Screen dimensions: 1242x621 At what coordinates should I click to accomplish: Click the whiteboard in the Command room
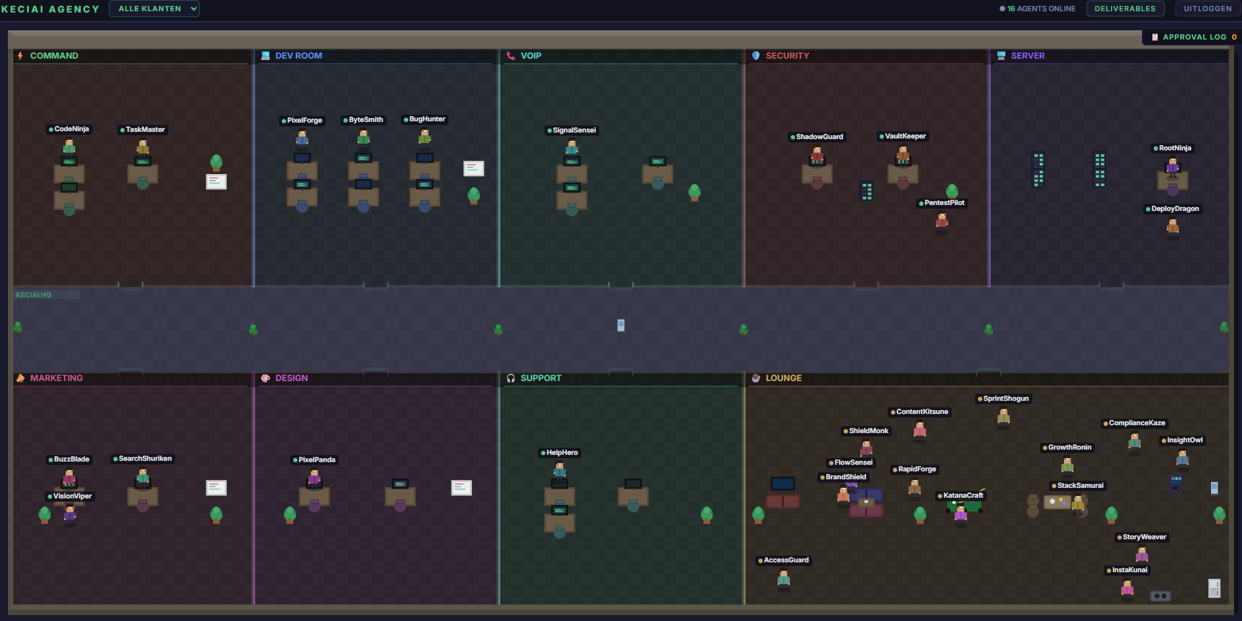pyautogui.click(x=216, y=181)
